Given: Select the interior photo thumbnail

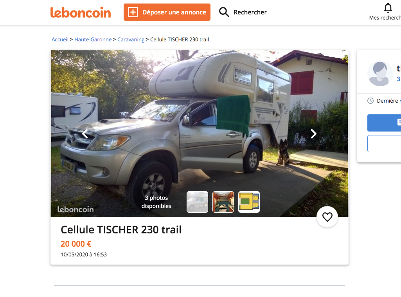Looking at the screenshot, I should pos(223,202).
